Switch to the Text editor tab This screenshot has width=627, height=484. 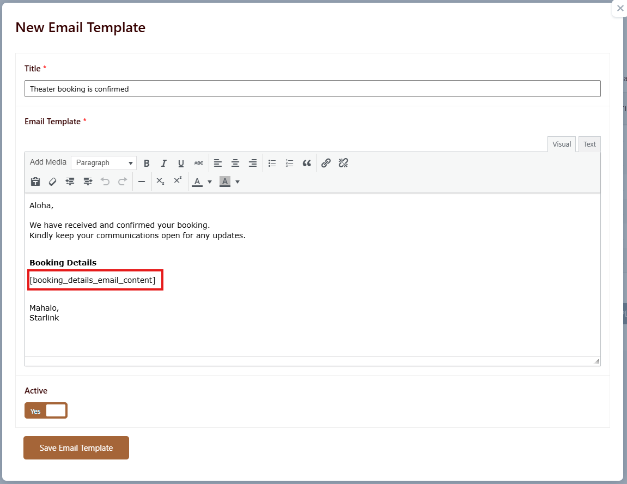tap(589, 144)
